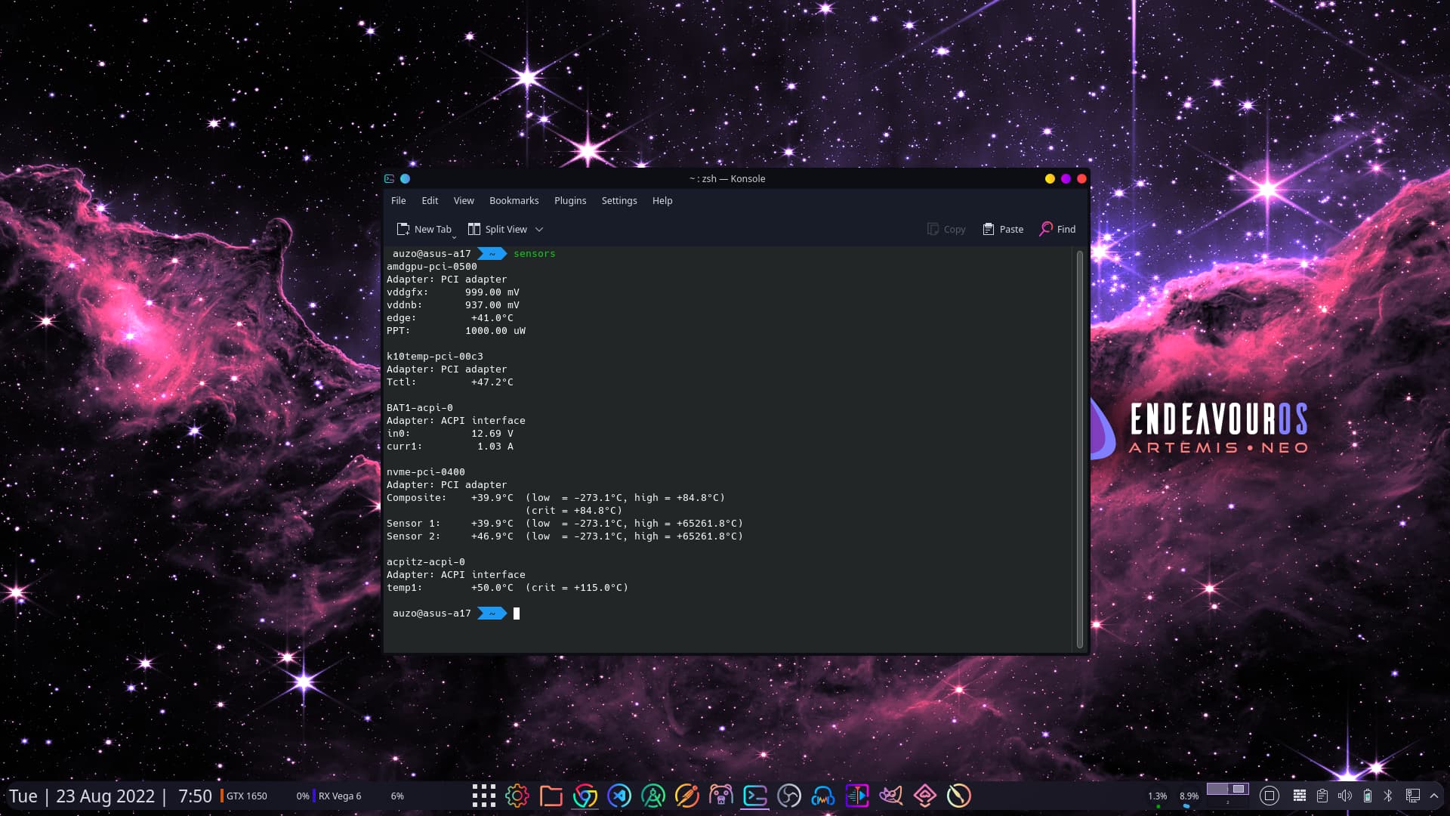Open Google Chrome from the taskbar
The width and height of the screenshot is (1450, 816).
(x=585, y=795)
